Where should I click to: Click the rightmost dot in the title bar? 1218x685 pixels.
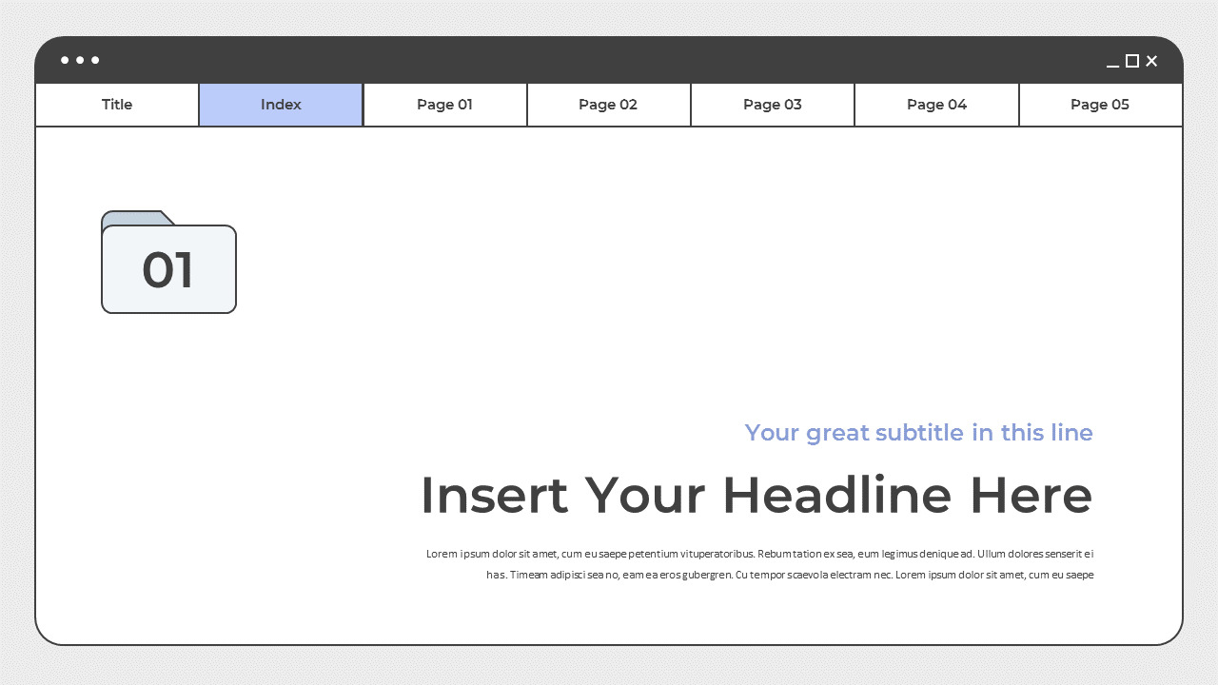point(95,60)
